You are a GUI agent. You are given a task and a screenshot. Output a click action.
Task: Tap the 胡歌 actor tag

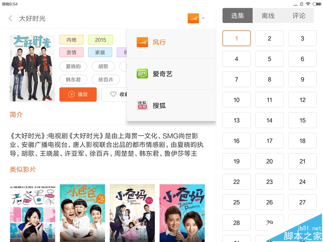[103, 66]
